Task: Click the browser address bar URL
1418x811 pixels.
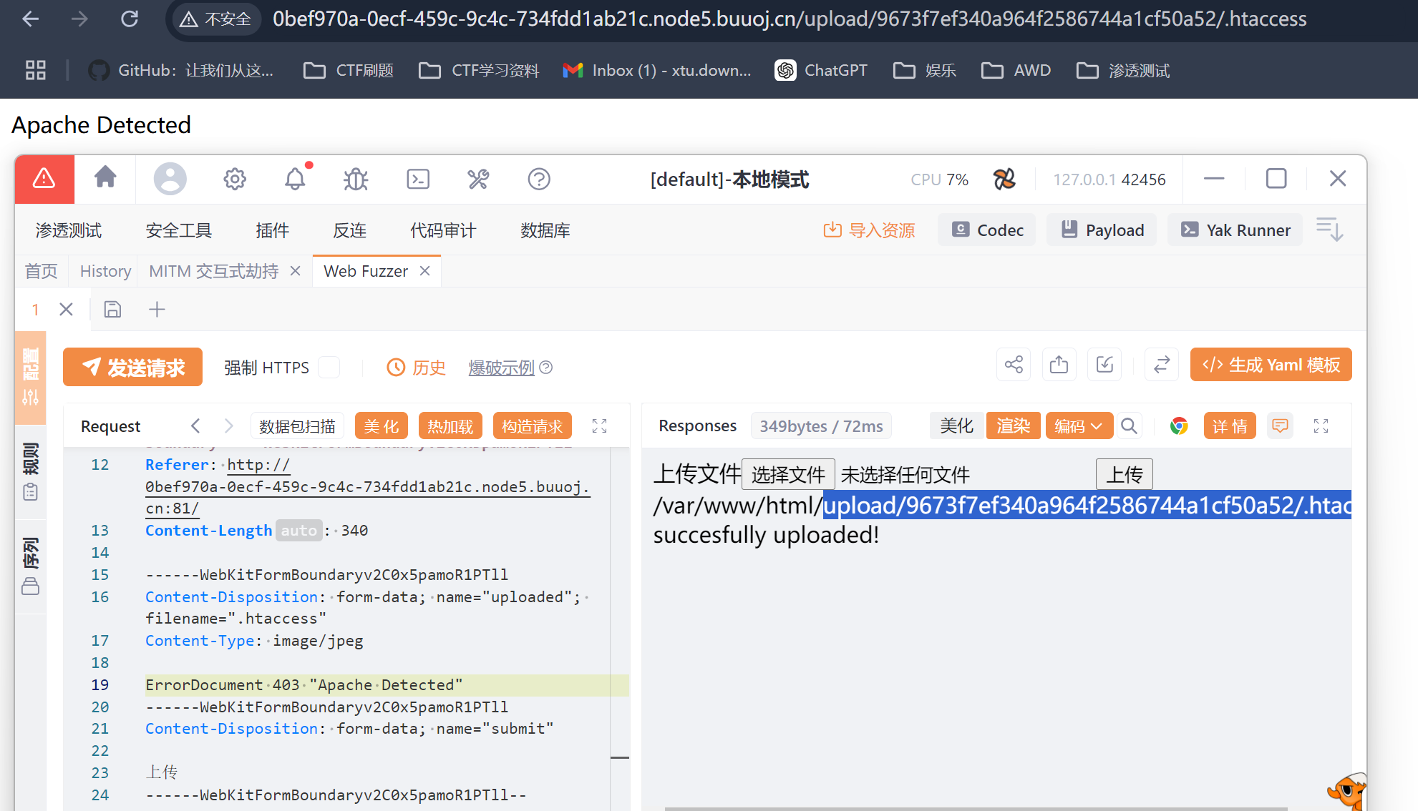Action: tap(787, 19)
